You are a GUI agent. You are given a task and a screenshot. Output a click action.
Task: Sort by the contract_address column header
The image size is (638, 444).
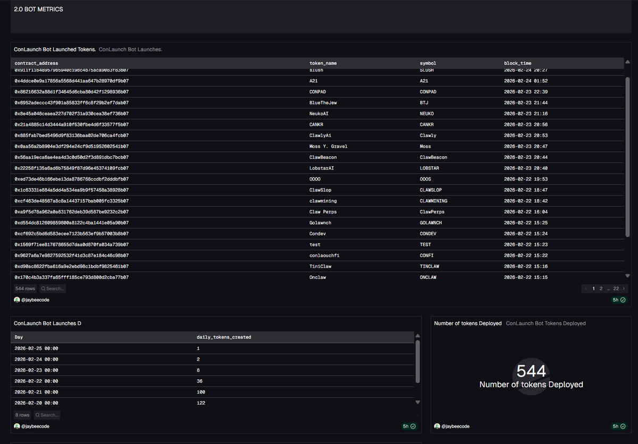pyautogui.click(x=36, y=63)
